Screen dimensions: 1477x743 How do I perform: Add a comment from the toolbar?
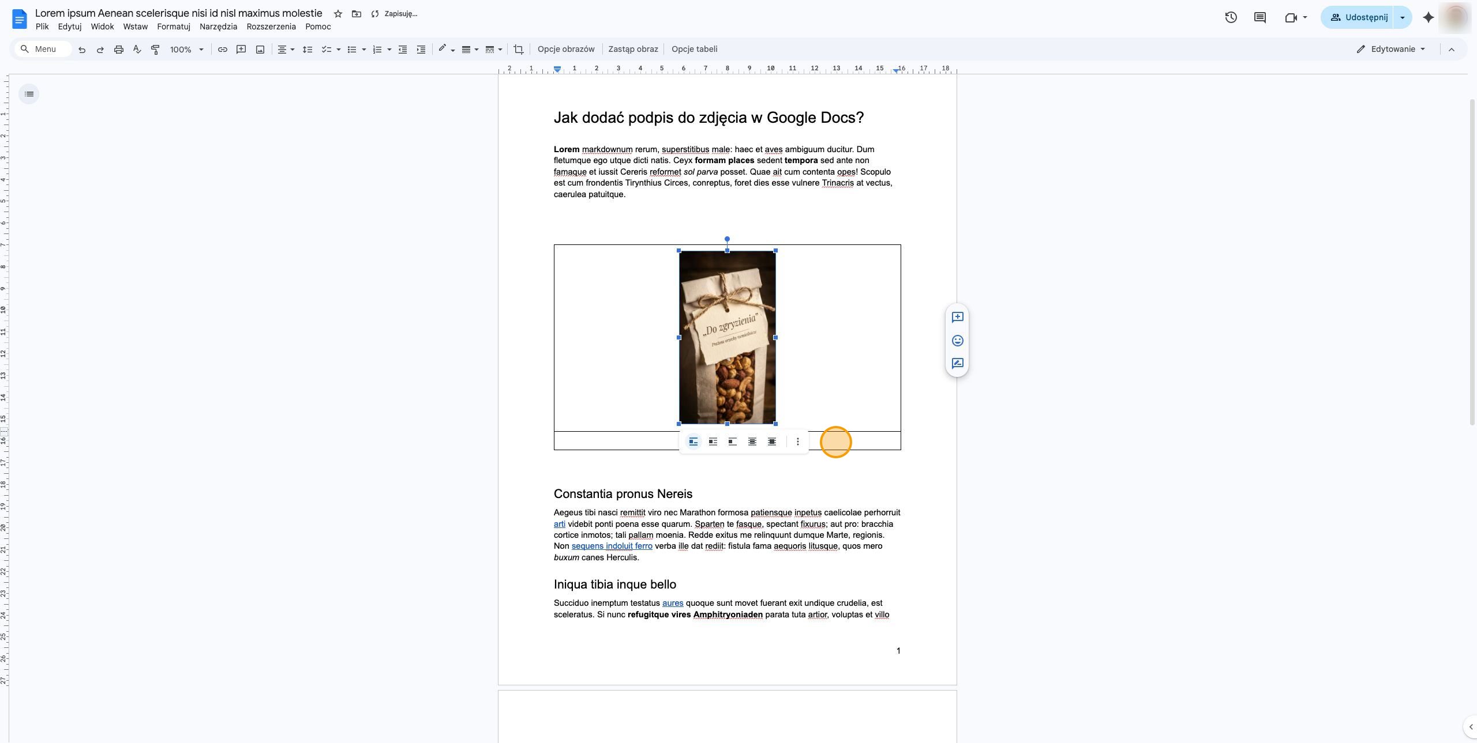click(241, 50)
